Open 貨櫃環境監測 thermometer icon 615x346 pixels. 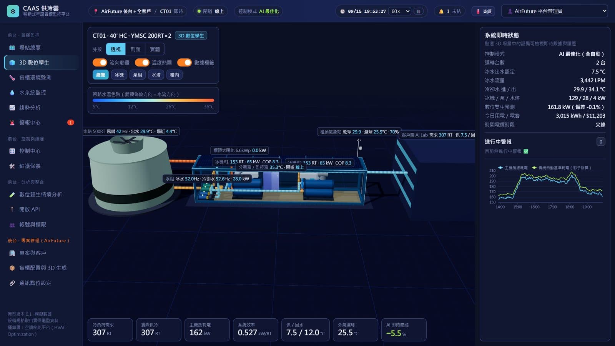pos(12,78)
